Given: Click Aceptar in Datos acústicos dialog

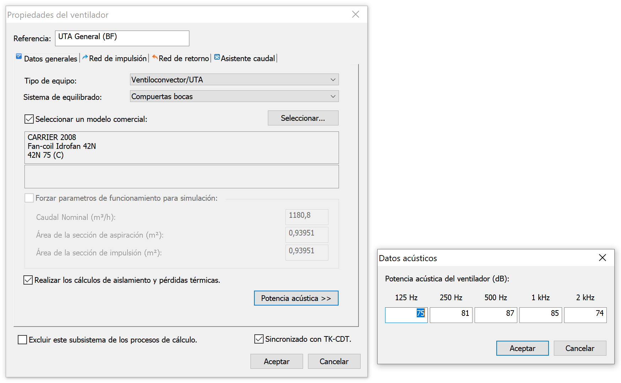Looking at the screenshot, I should [x=523, y=348].
